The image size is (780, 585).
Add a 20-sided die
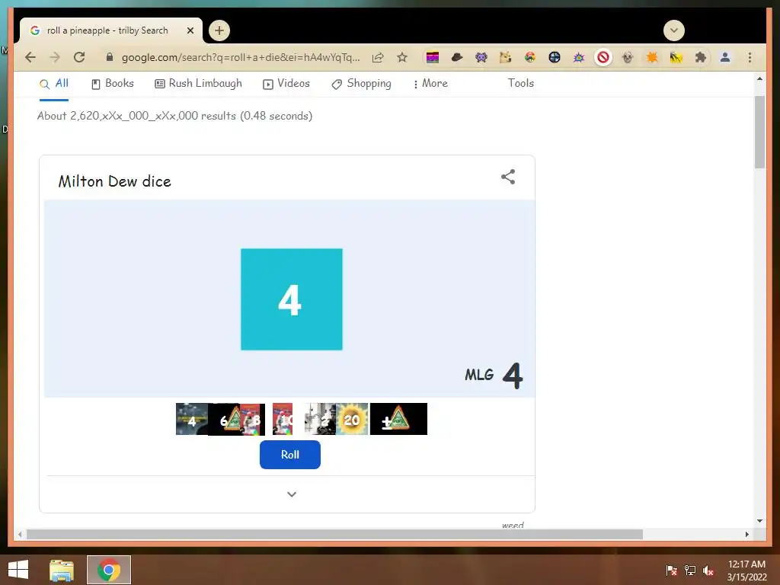tap(352, 419)
